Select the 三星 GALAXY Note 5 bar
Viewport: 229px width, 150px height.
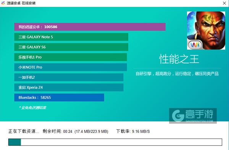tap(71, 37)
